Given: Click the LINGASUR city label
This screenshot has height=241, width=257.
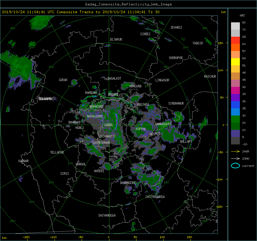Looking at the screenshot, I should pyautogui.click(x=162, y=80).
